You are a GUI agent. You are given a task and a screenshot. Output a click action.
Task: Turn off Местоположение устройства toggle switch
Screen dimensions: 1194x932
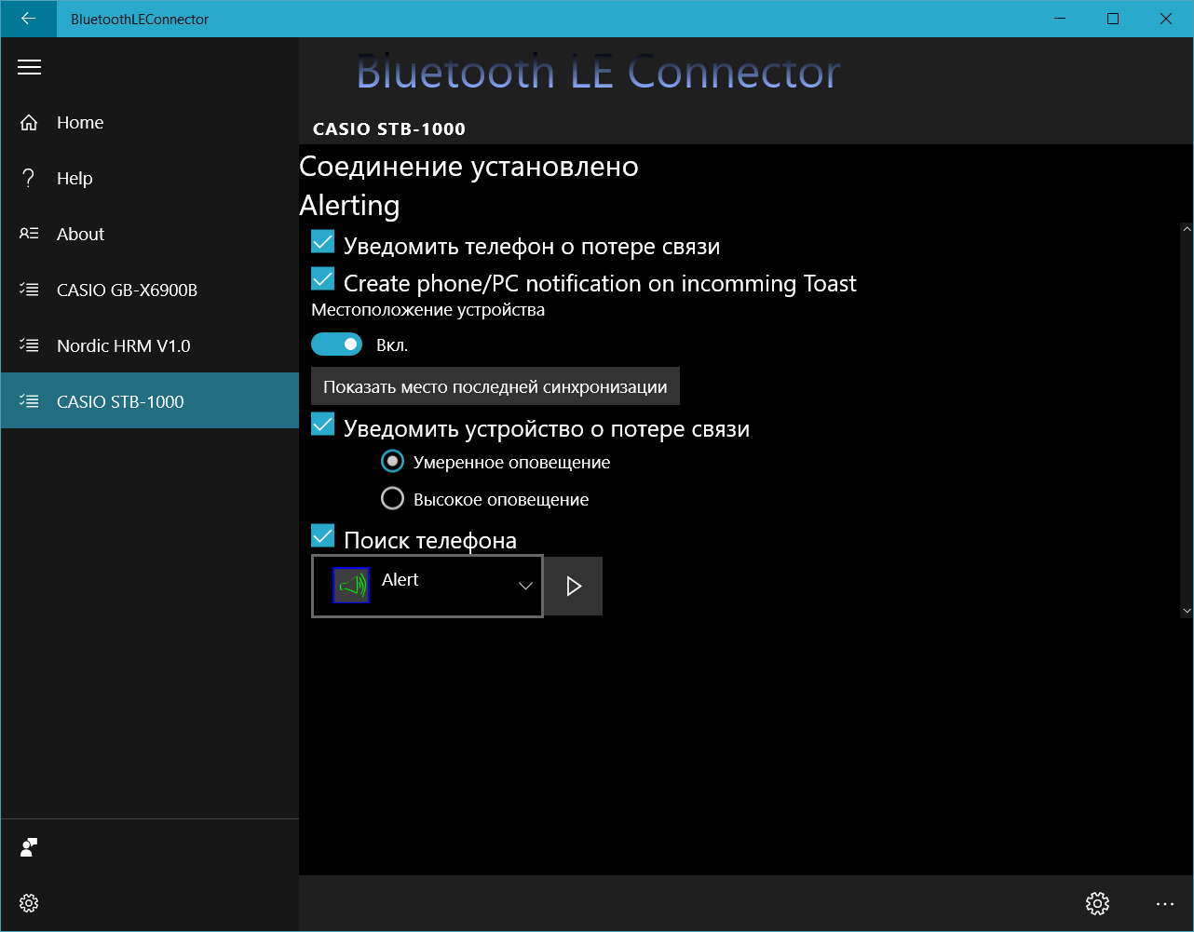tap(336, 344)
